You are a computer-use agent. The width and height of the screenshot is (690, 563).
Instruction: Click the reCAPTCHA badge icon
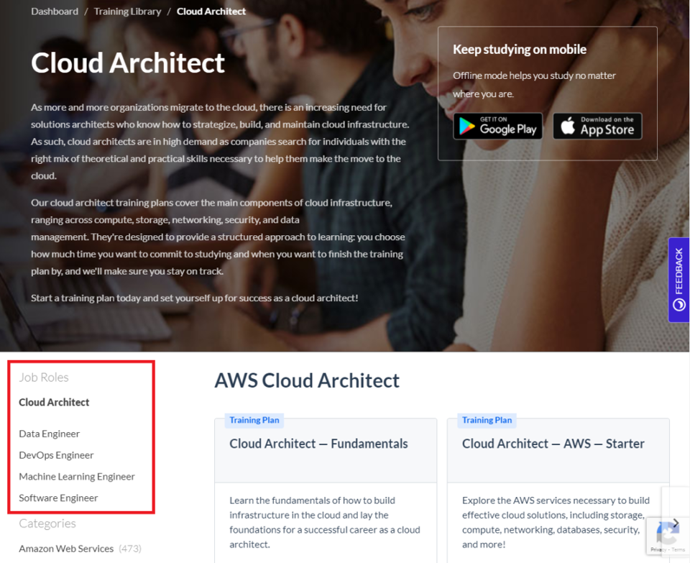667,533
